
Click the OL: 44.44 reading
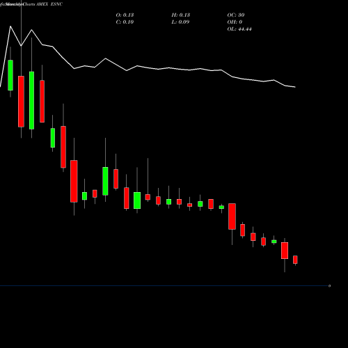[x=239, y=29]
